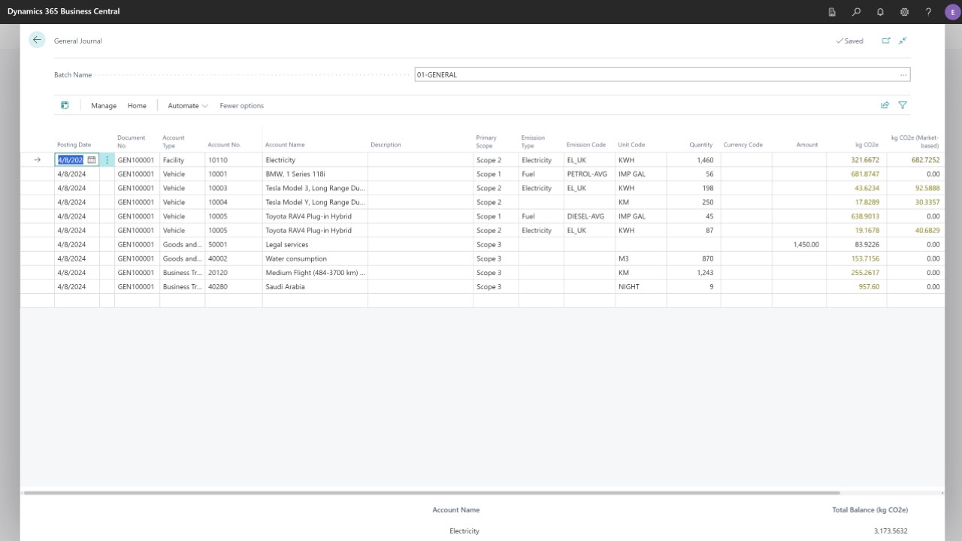The height and width of the screenshot is (541, 962).
Task: Expand the Automate menu
Action: click(187, 106)
